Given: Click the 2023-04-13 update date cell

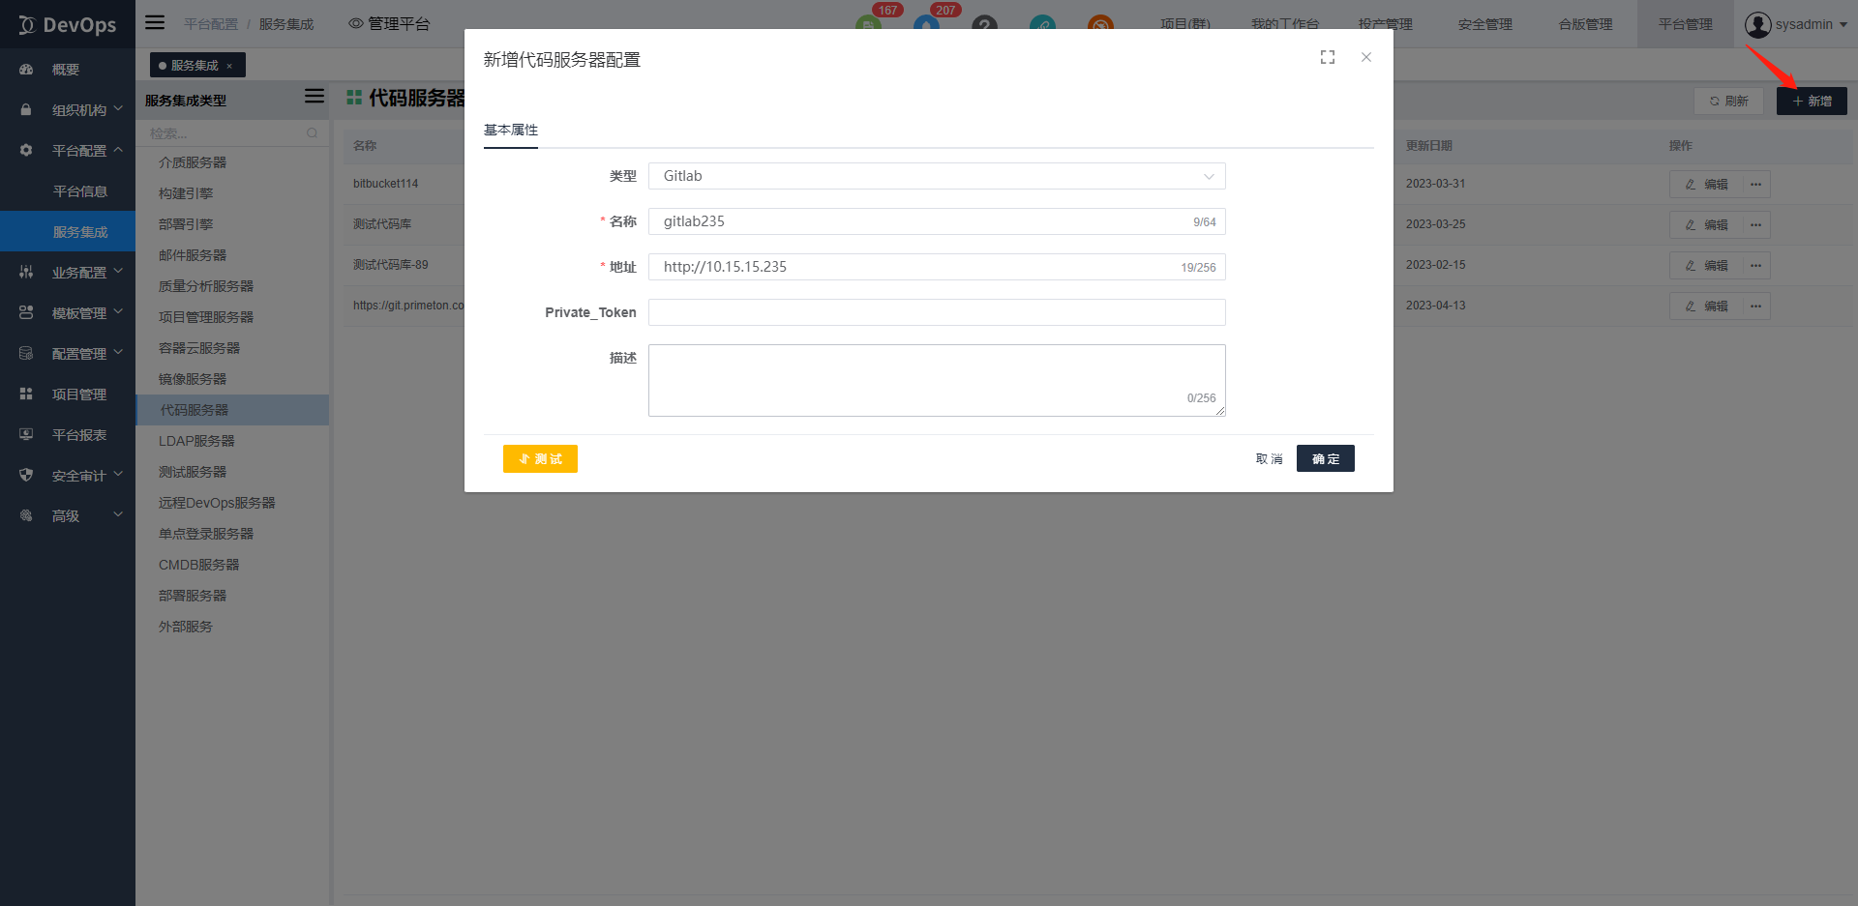Looking at the screenshot, I should pyautogui.click(x=1435, y=306).
